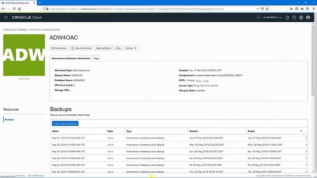
Task: Open actions menu for May 05 backup
Action: (x=306, y=151)
